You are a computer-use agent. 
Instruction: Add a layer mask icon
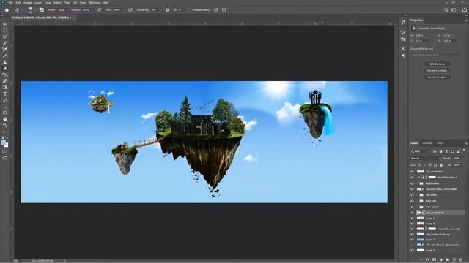pos(435,260)
